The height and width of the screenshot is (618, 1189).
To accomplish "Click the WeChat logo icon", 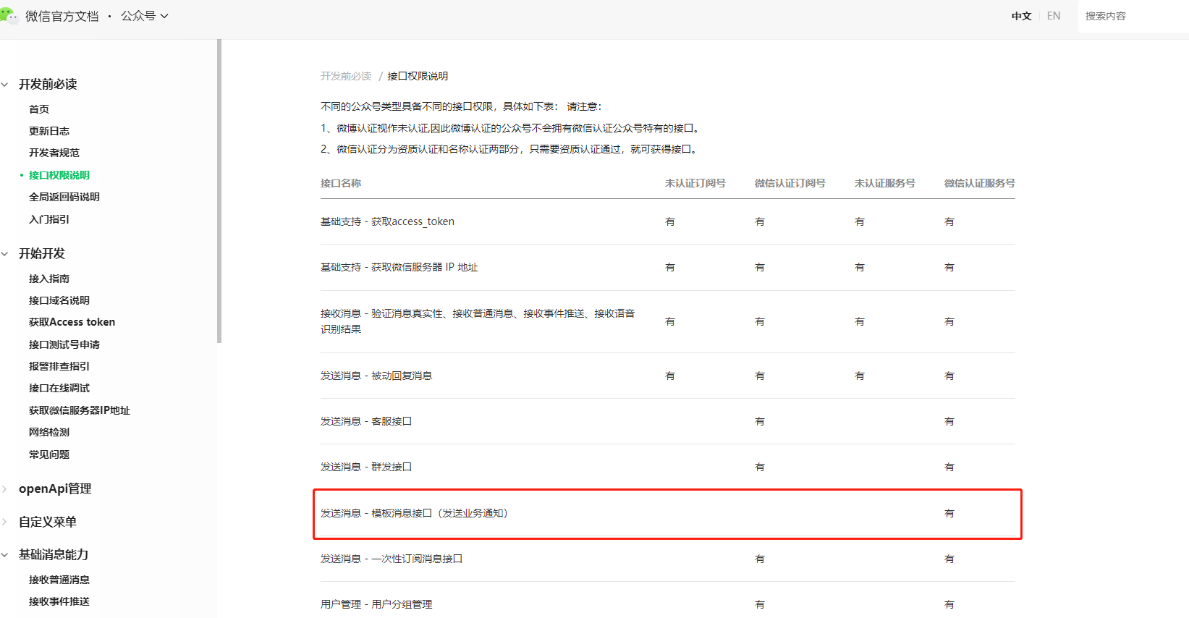I will click(x=9, y=15).
